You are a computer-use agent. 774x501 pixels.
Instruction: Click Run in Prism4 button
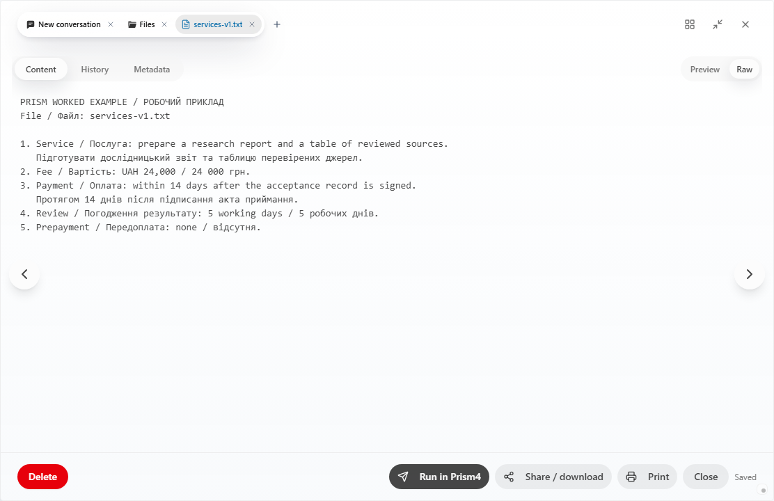(x=439, y=477)
